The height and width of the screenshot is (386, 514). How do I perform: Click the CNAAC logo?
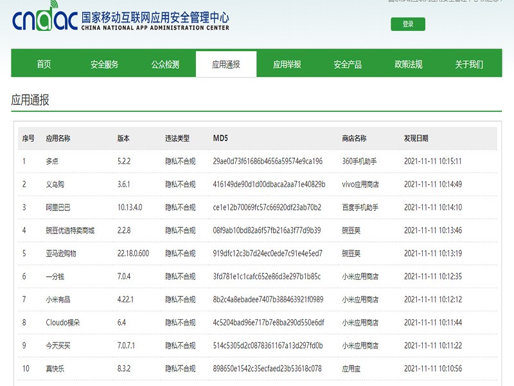pos(120,20)
